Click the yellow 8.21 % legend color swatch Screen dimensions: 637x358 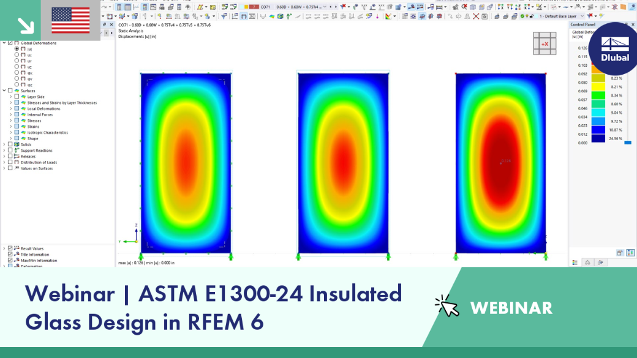coord(598,87)
